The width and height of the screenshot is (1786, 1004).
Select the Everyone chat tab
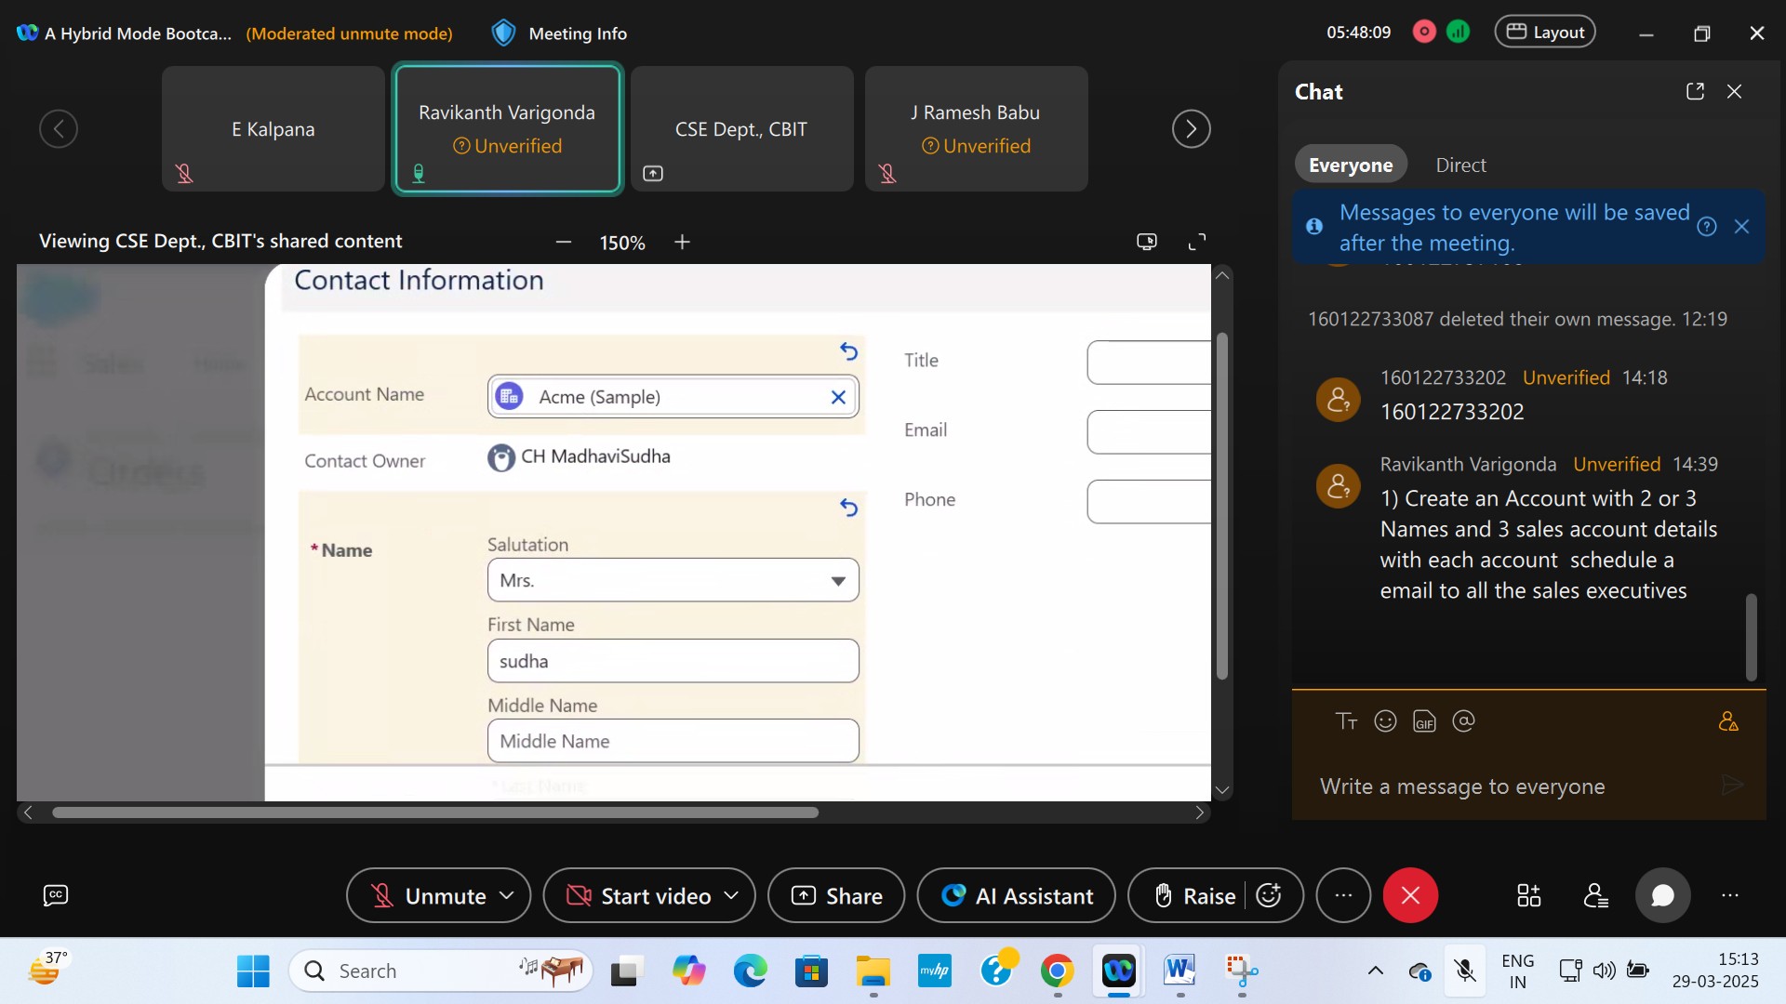coord(1351,165)
